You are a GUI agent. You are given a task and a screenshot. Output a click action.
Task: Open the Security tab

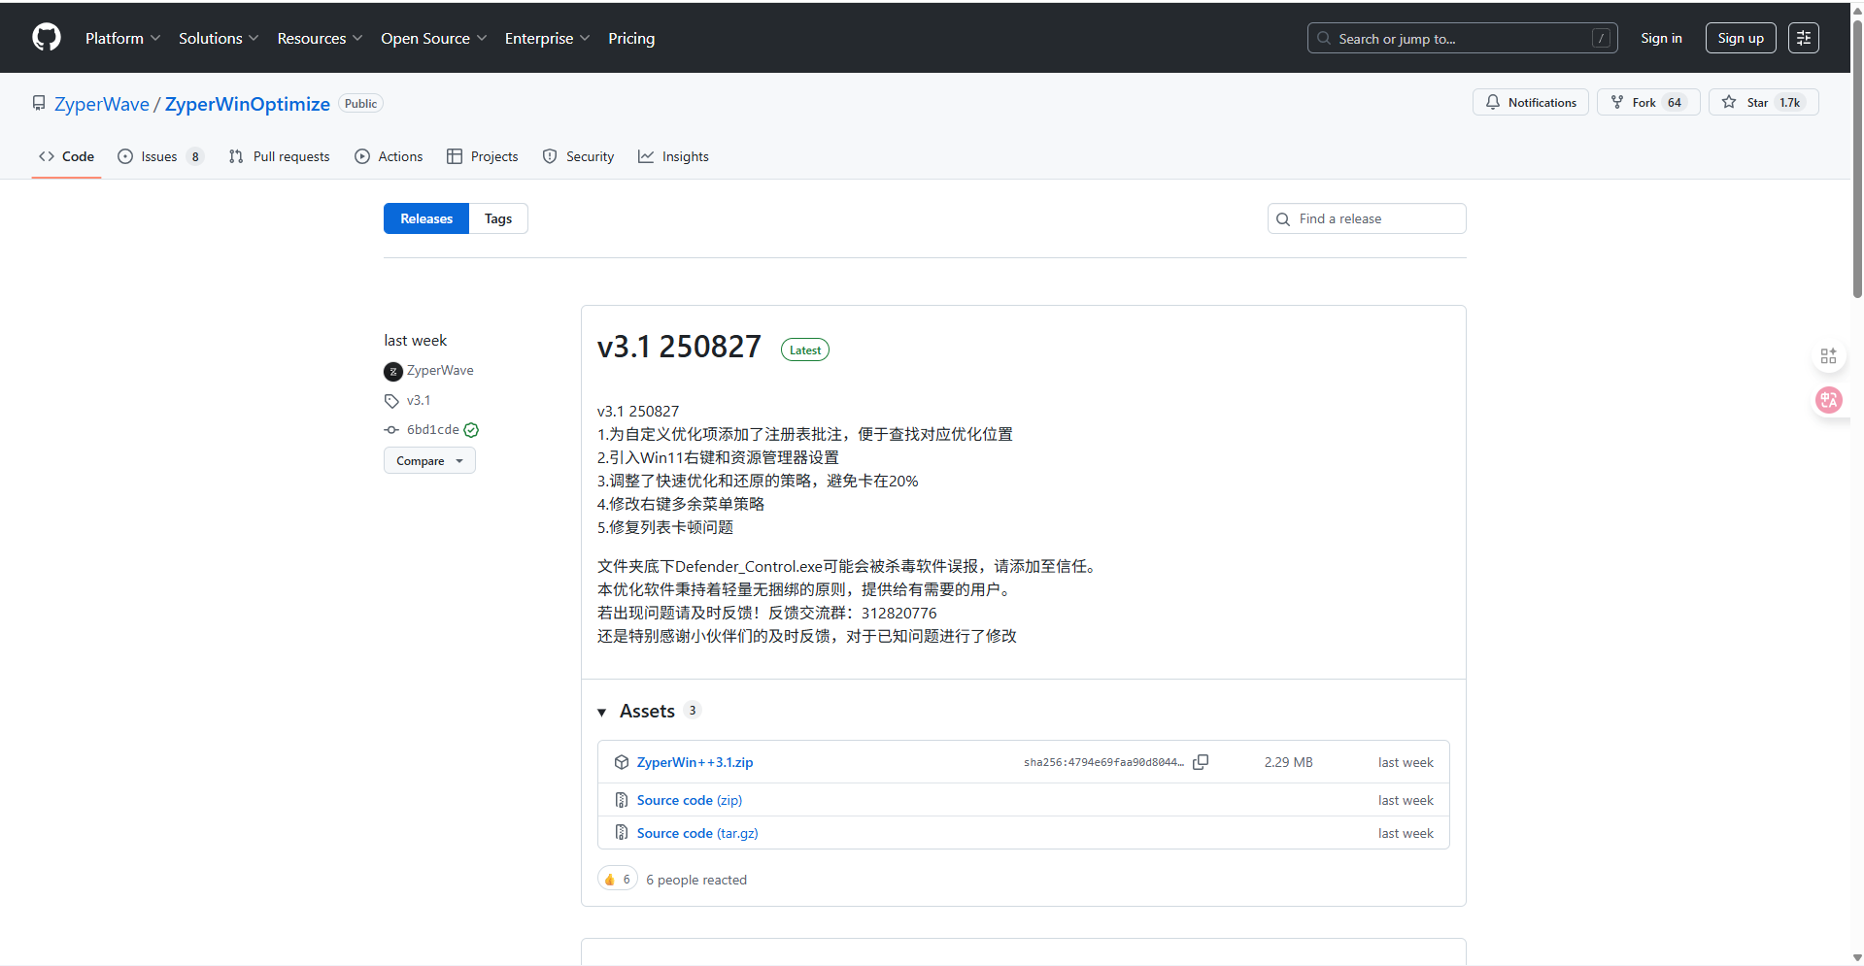coord(578,156)
